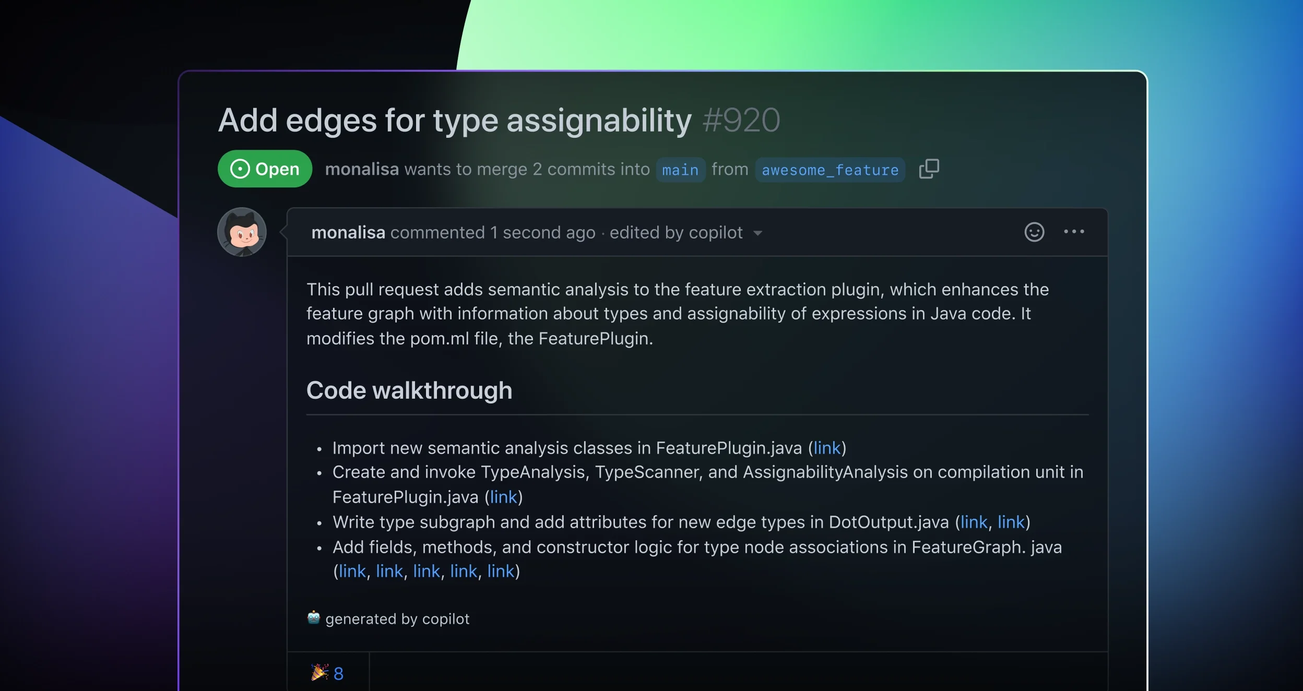Open the awesome_feature branch label

click(830, 170)
